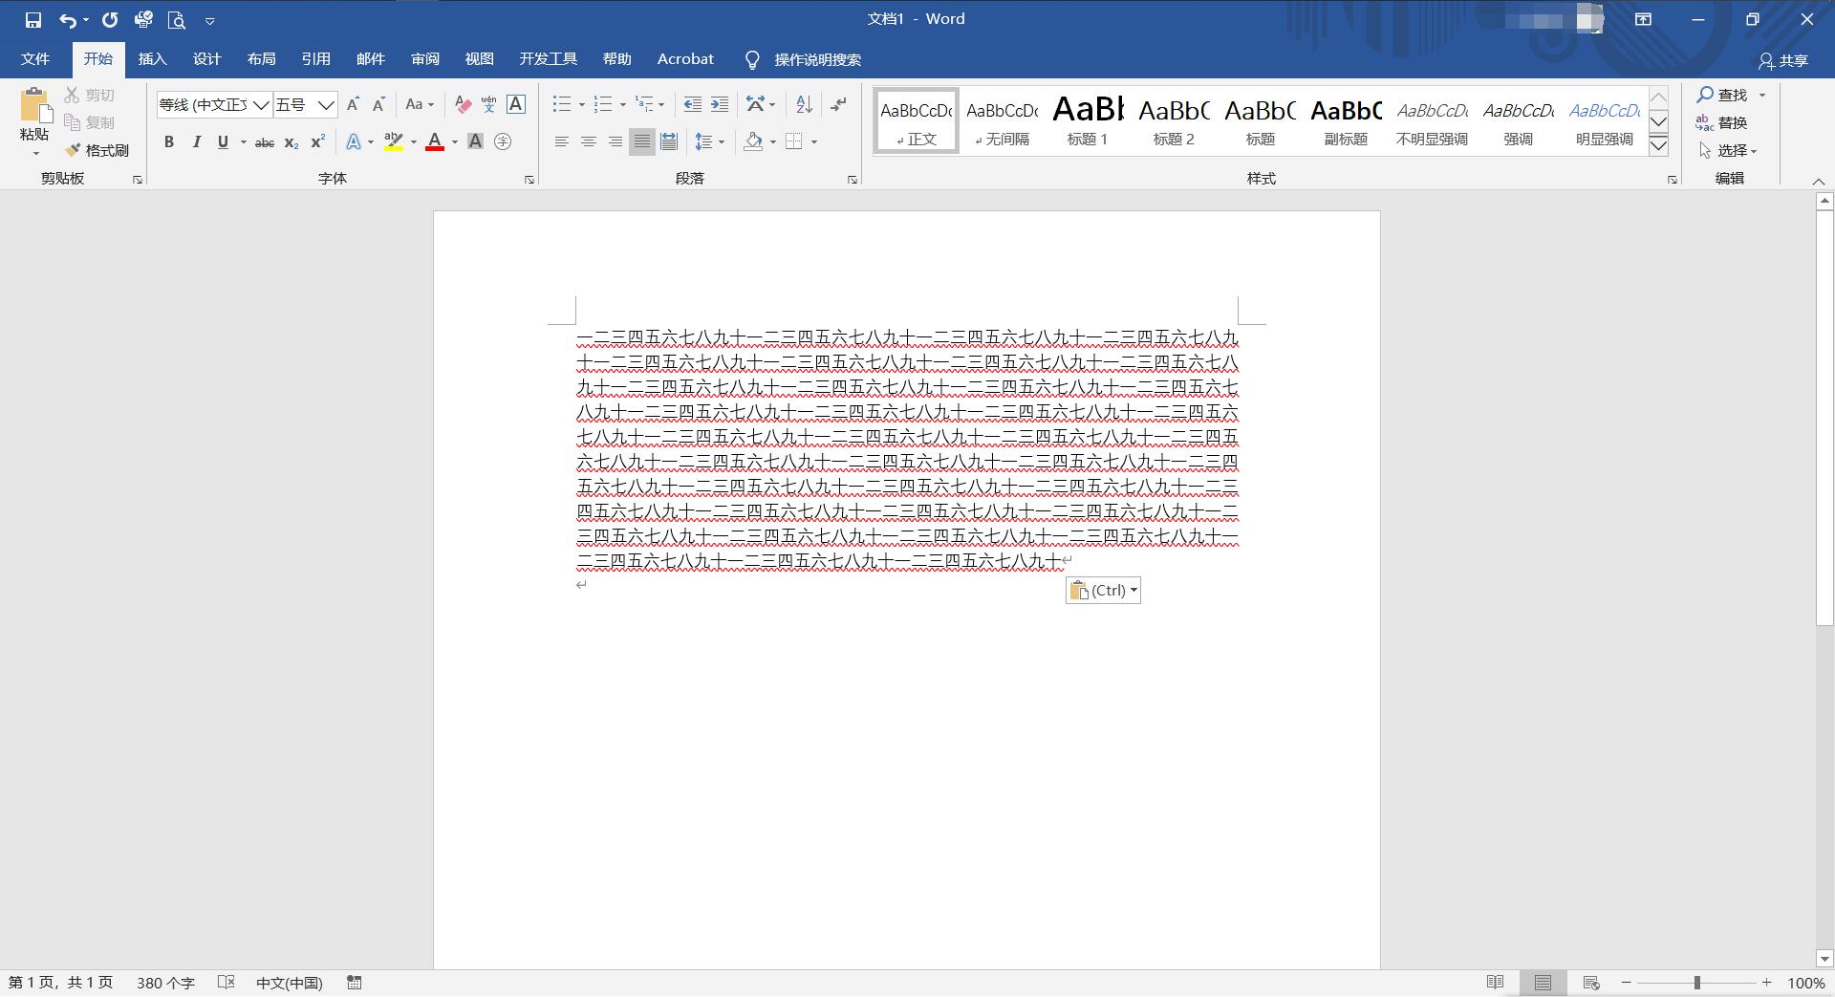Switch to the 布局 (Layout) tab
This screenshot has width=1835, height=997.
pos(262,59)
